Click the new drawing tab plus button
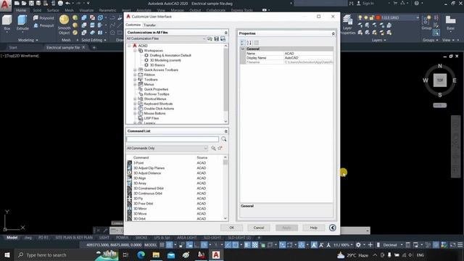Screen dimensions: 464x261 click(94, 47)
